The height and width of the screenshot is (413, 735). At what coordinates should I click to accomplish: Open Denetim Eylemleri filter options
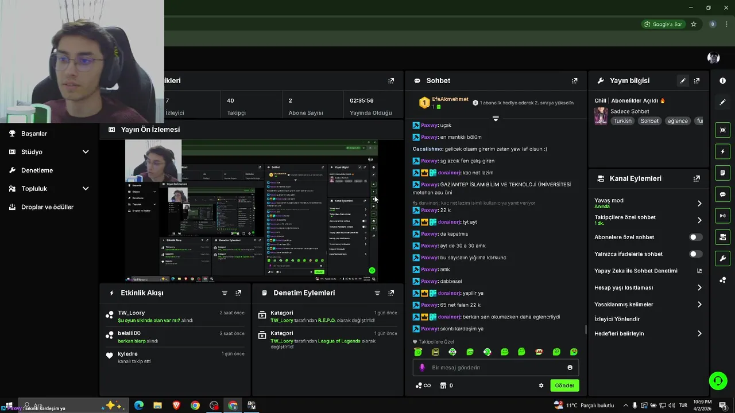click(377, 293)
